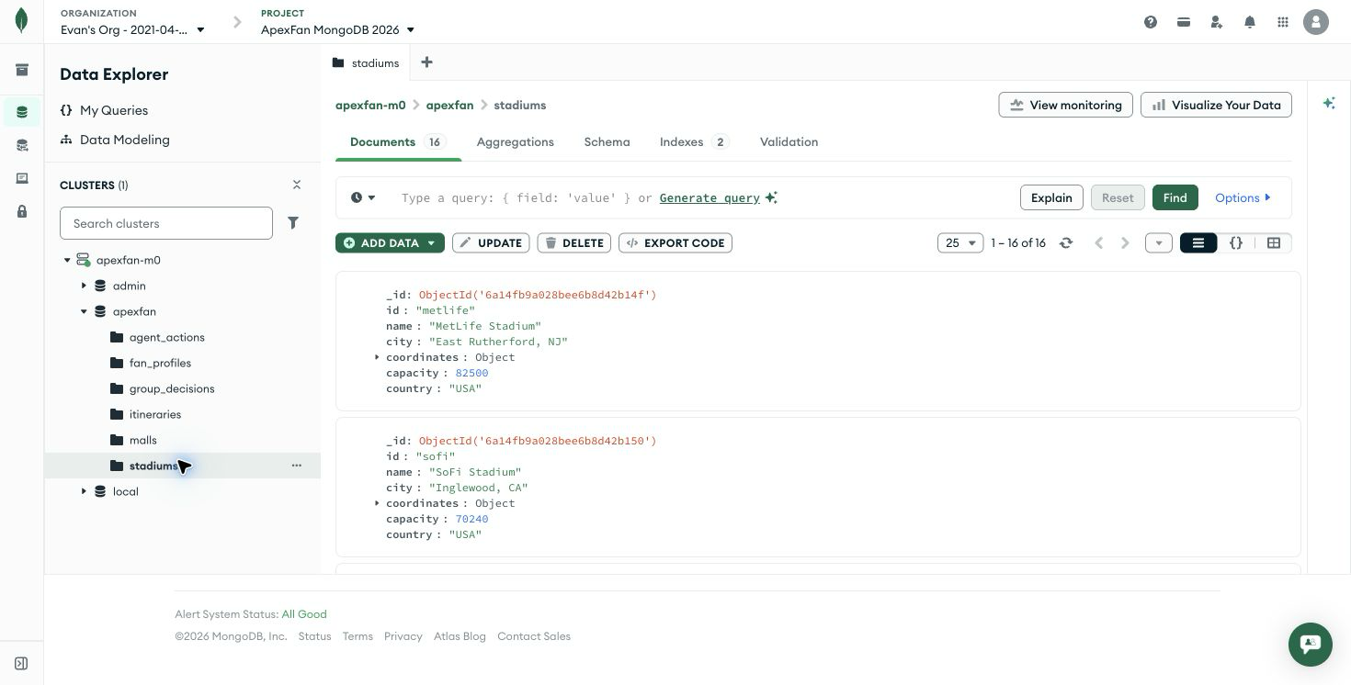The height and width of the screenshot is (685, 1351).
Task: Click the MongoDB leaf logo
Action: [x=21, y=21]
